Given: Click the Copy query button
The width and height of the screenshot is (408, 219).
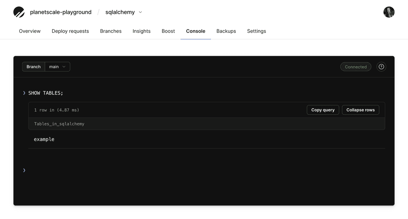Looking at the screenshot, I should point(323,109).
